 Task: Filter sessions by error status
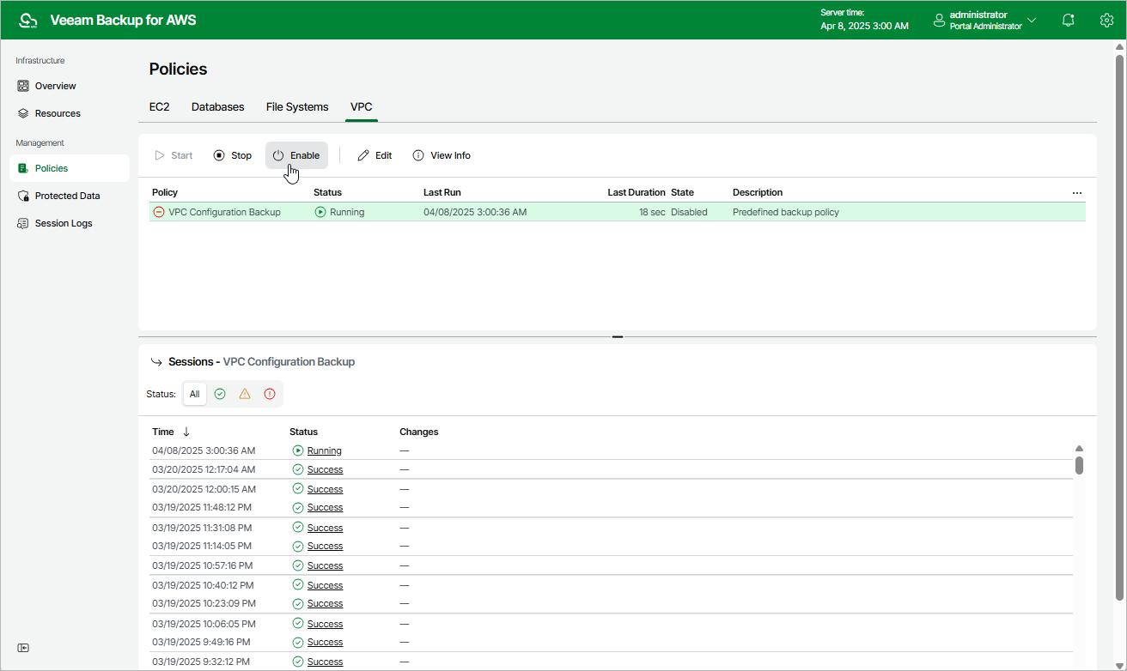click(270, 394)
